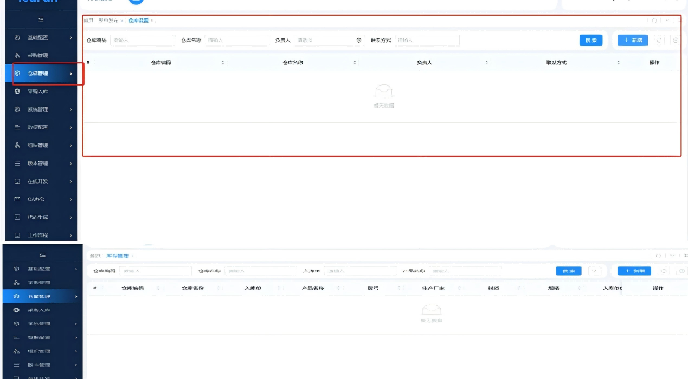This screenshot has height=379, width=688.
Task: Click the sidebar collapse hamburger icon
Action: (x=41, y=19)
